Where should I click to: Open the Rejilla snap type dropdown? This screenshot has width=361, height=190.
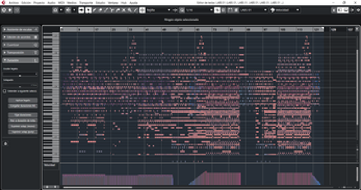(x=157, y=9)
